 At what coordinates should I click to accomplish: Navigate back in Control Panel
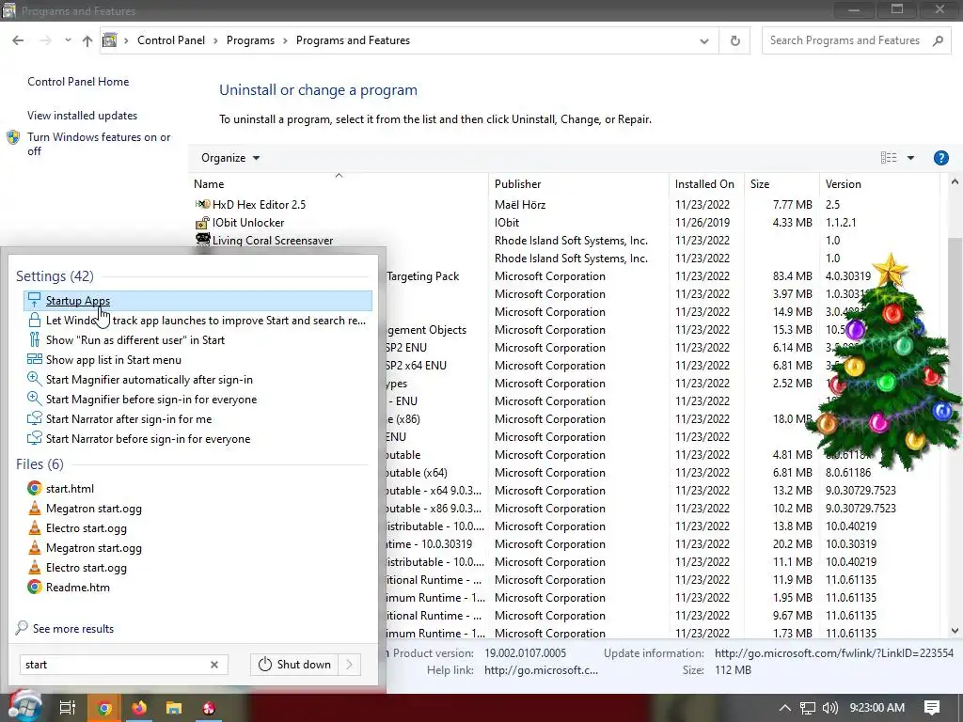(18, 40)
